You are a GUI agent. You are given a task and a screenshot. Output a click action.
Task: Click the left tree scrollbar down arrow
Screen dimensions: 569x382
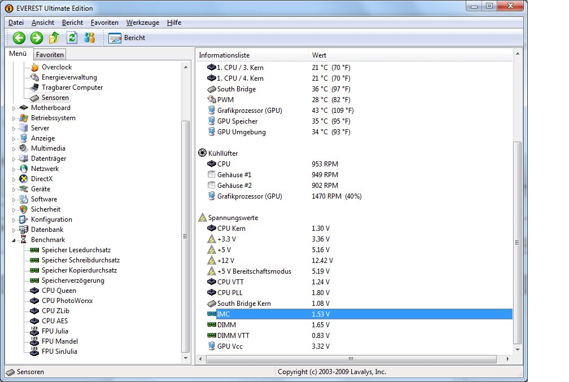(186, 358)
